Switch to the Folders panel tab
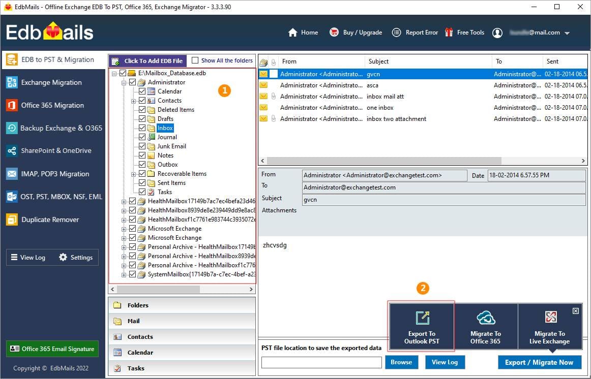Screen dimensions: 591x379 coord(182,305)
